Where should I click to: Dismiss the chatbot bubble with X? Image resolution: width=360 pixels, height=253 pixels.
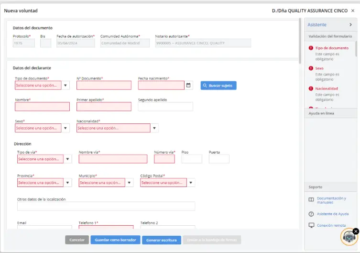pos(356,231)
